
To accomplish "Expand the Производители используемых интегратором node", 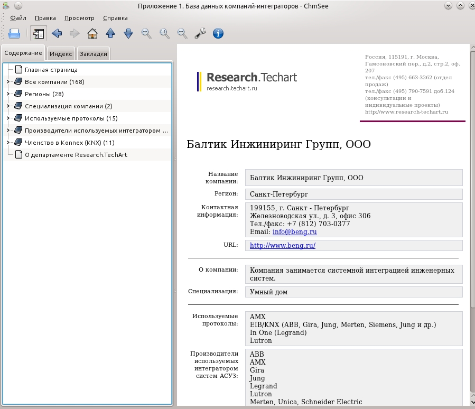I will [x=8, y=130].
